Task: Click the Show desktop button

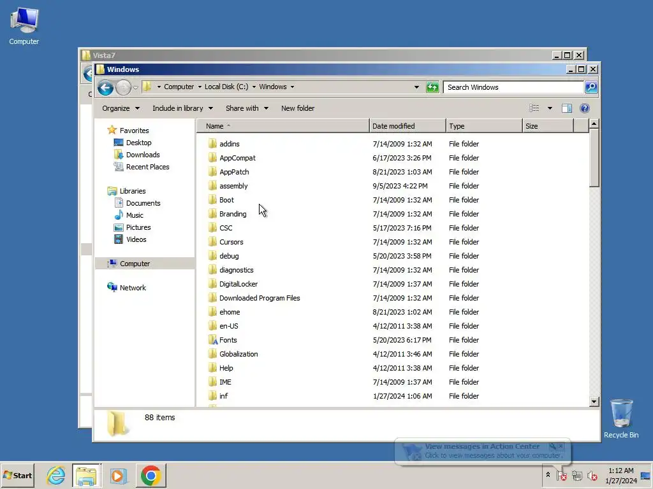Action: click(x=645, y=475)
